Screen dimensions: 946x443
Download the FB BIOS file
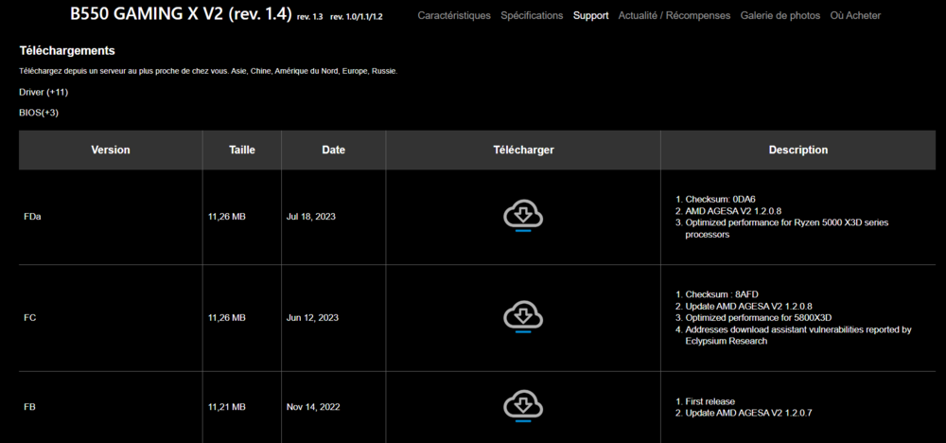point(523,406)
